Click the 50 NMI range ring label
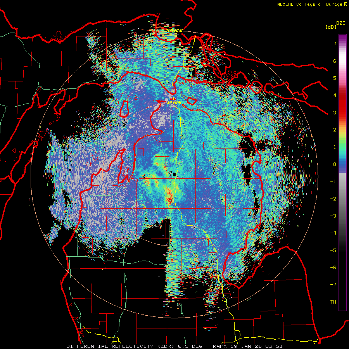 (174, 102)
